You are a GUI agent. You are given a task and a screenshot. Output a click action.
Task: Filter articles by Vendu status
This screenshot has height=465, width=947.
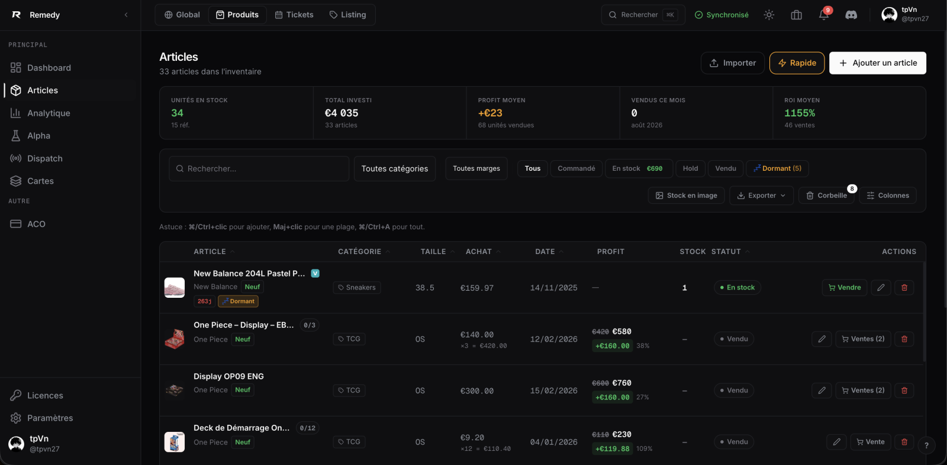[x=726, y=168]
